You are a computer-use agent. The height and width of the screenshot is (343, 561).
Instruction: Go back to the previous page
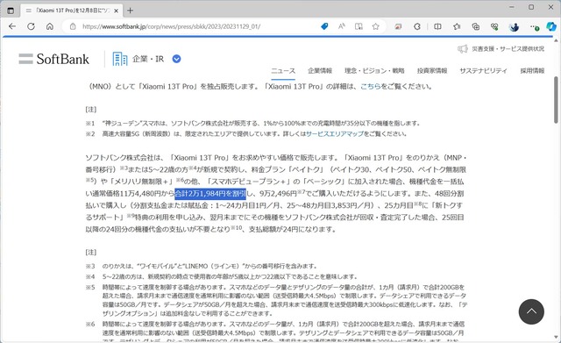[12, 26]
